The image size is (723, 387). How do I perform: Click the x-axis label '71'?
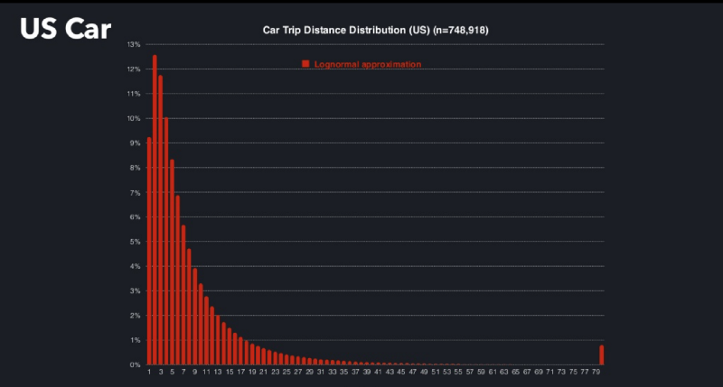[549, 372]
